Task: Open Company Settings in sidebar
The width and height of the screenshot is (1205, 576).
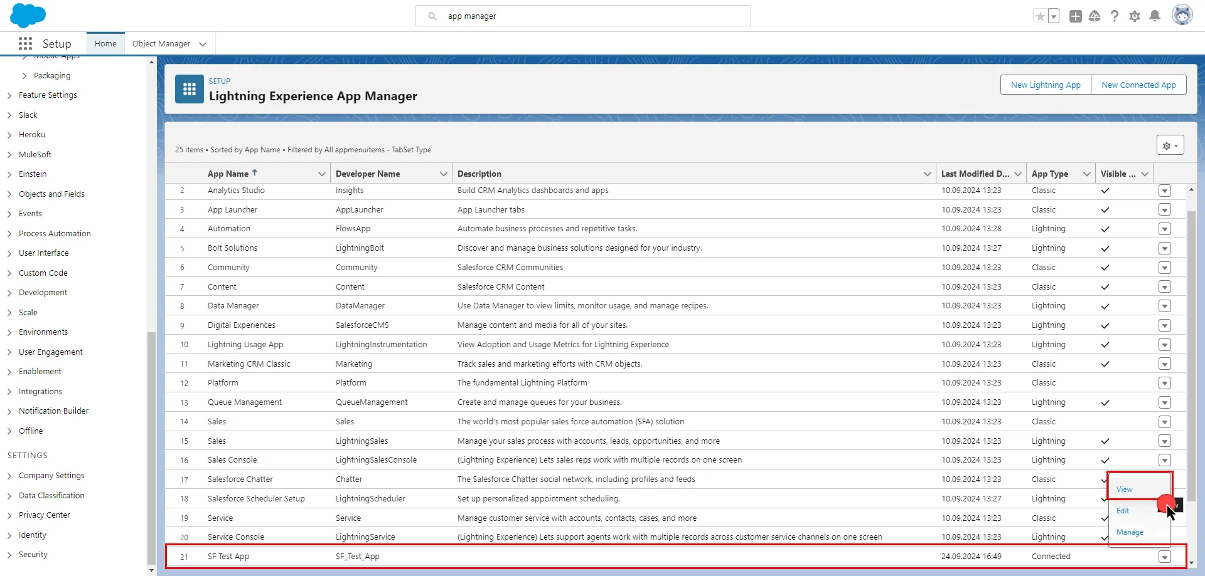Action: coord(51,476)
